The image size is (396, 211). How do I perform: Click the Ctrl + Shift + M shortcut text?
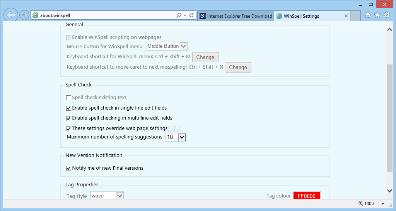coord(173,56)
